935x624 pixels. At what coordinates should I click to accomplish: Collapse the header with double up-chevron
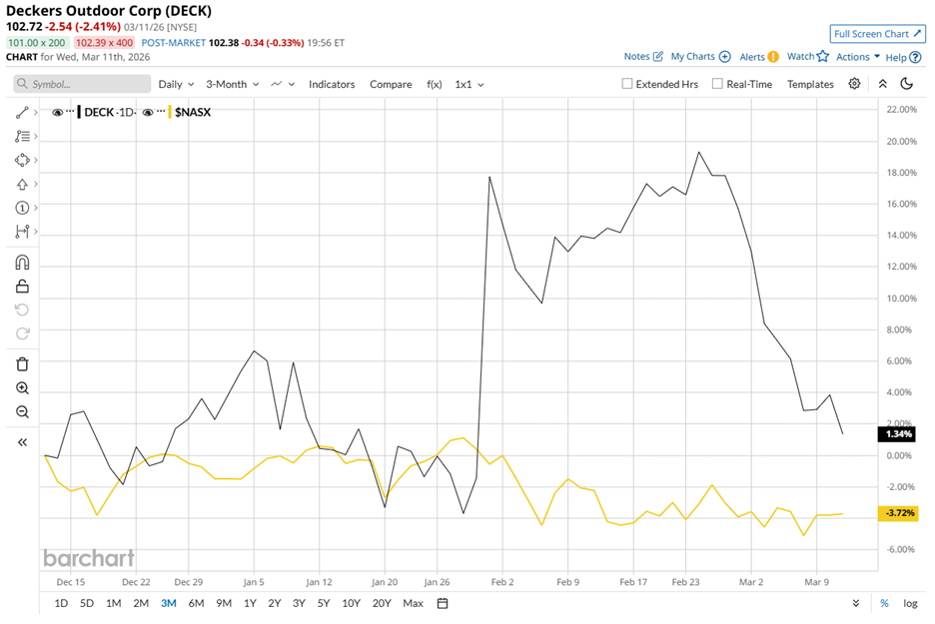pyautogui.click(x=883, y=84)
